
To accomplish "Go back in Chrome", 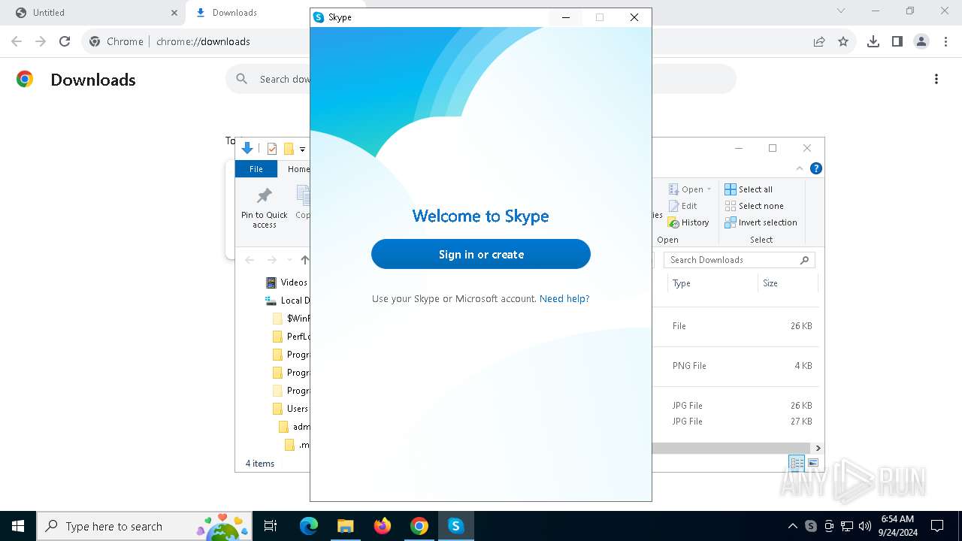I will click(17, 41).
